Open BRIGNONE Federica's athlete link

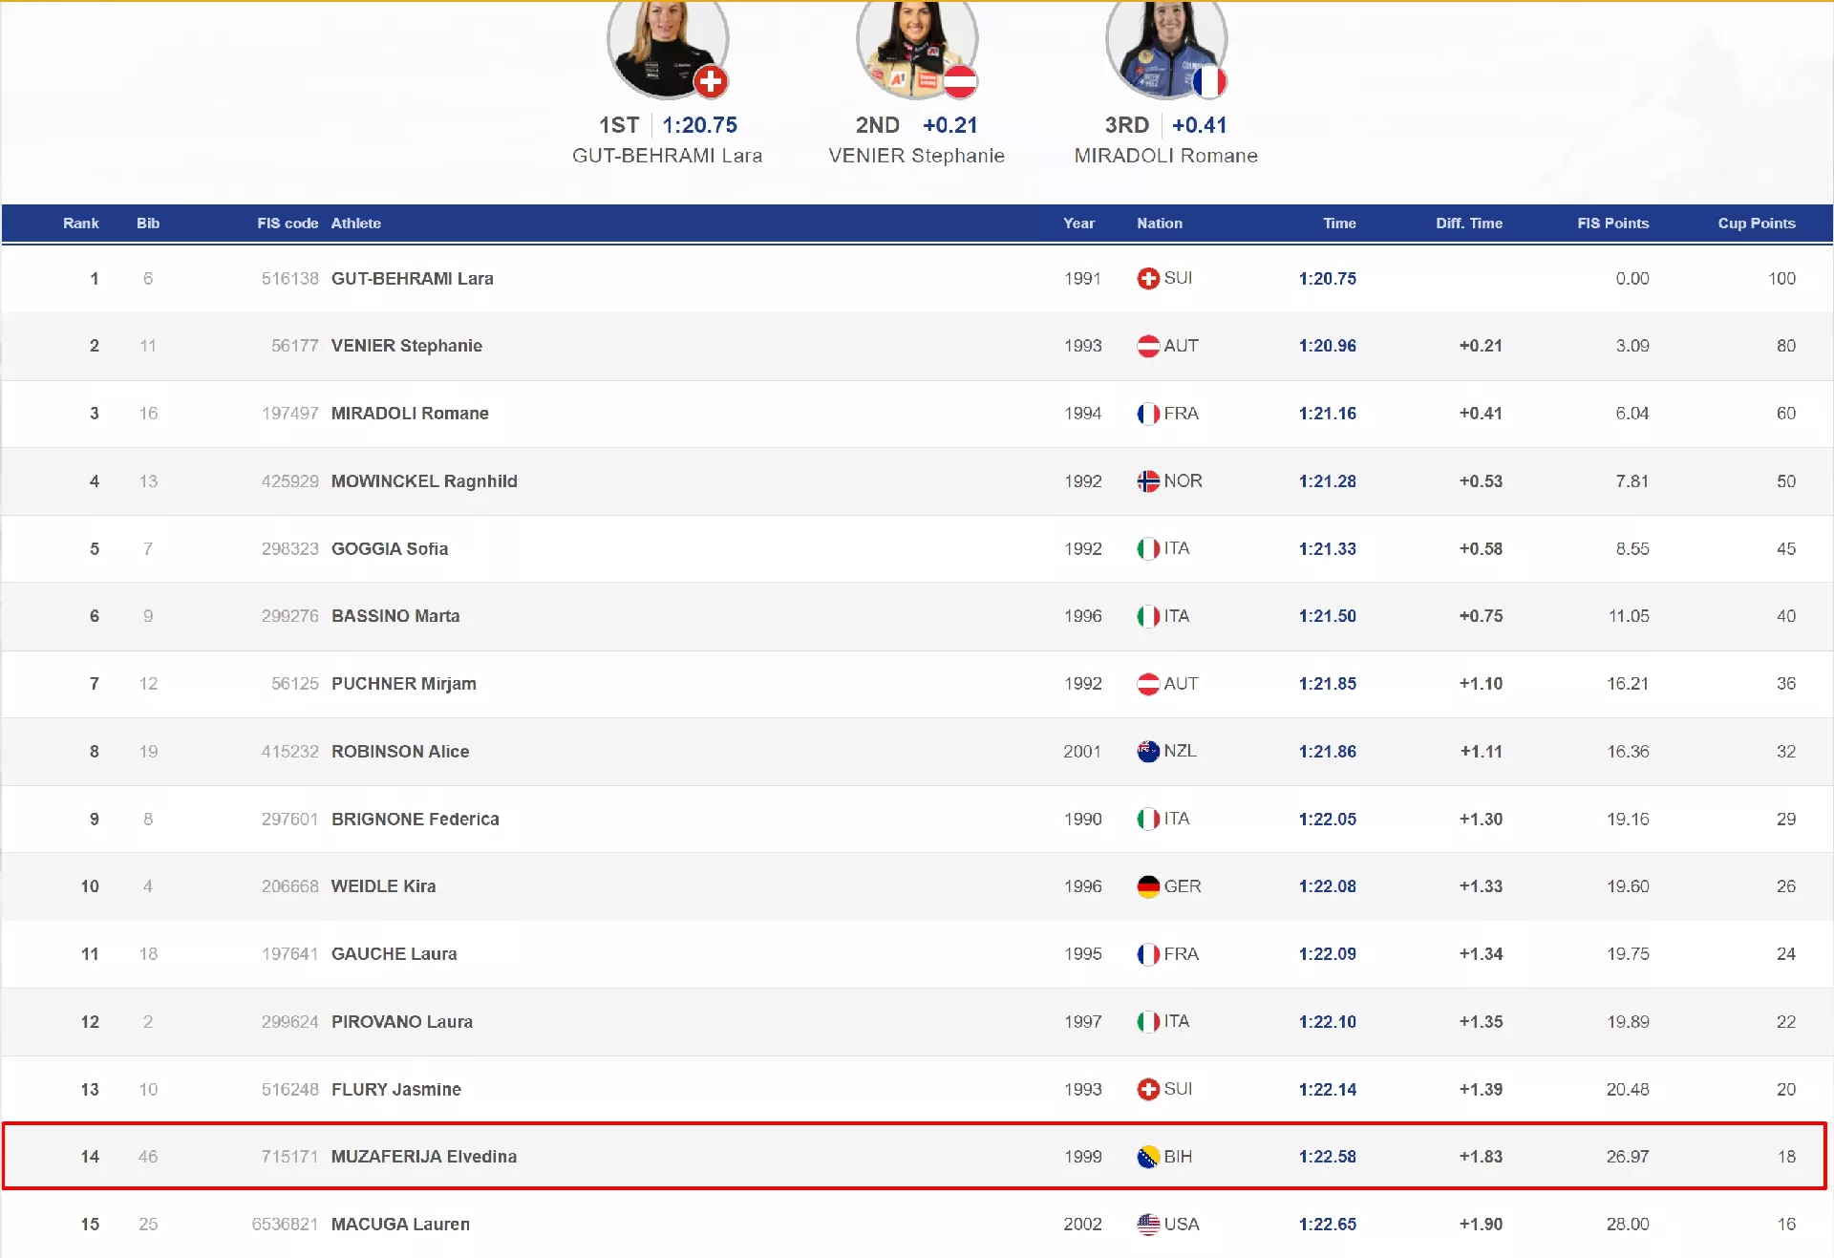415,820
